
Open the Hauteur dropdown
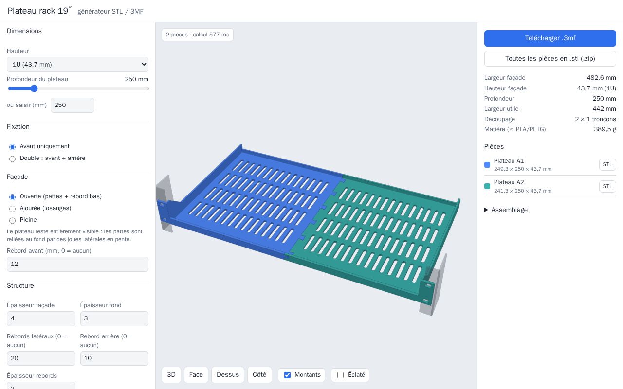(x=77, y=65)
